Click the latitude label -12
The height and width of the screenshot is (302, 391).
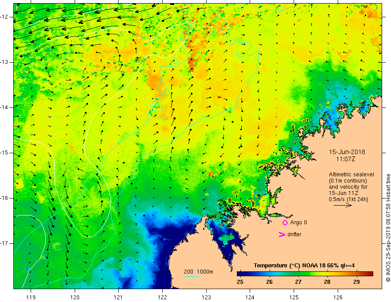coord(4,17)
